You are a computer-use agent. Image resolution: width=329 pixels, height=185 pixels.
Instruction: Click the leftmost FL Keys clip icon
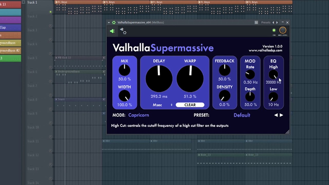pos(56,2)
